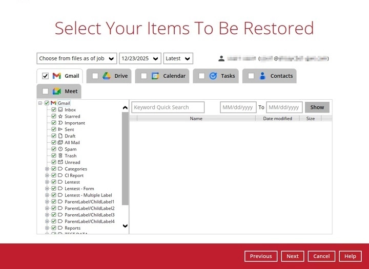The image size is (369, 269).
Task: Click the Google Drive logo icon
Action: [x=107, y=76]
